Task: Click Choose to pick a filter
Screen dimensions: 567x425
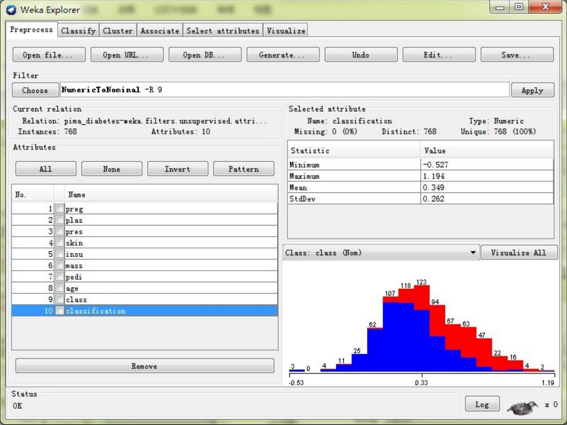Action: pyautogui.click(x=35, y=90)
